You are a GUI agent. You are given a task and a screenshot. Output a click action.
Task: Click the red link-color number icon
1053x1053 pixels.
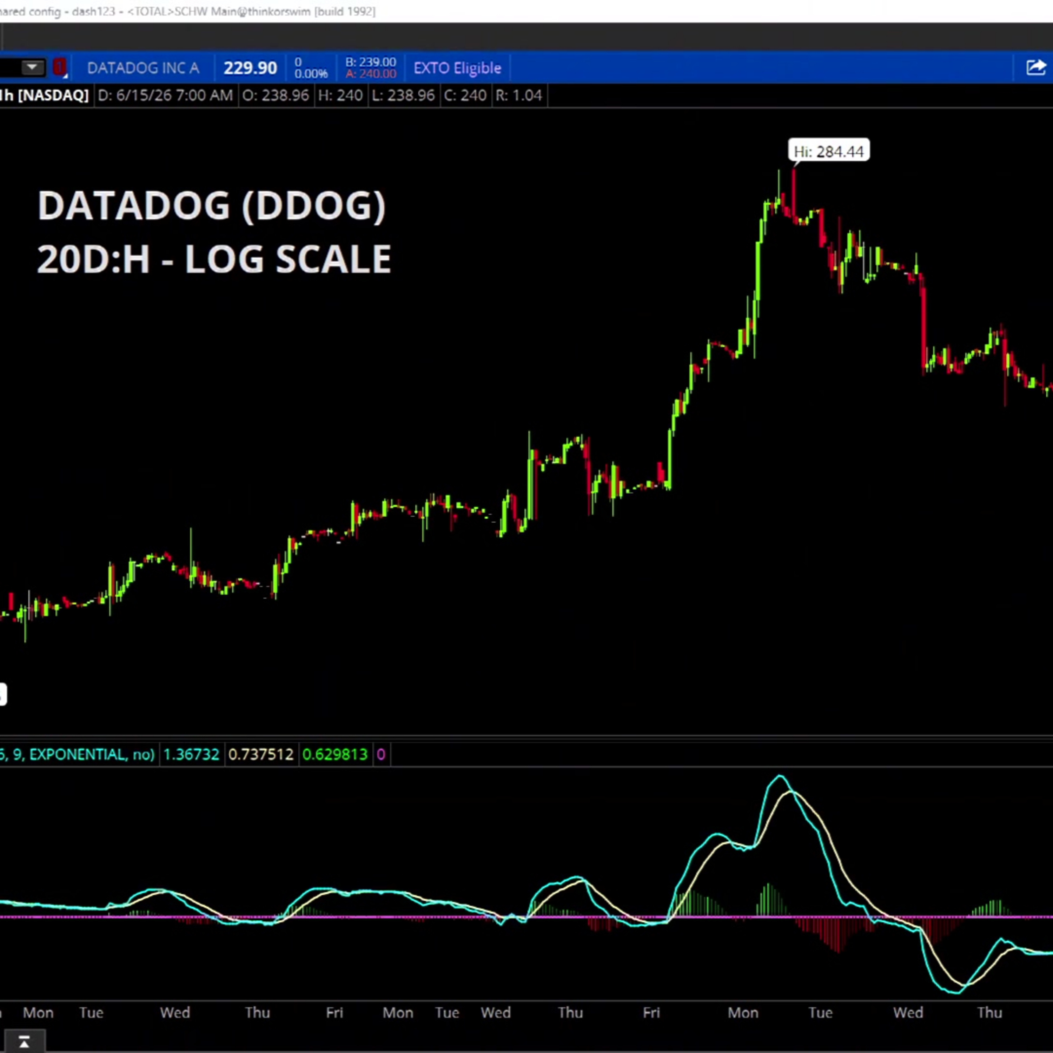59,68
